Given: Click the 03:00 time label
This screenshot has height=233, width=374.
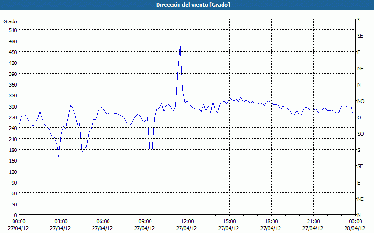Looking at the screenshot, I should [61, 222].
